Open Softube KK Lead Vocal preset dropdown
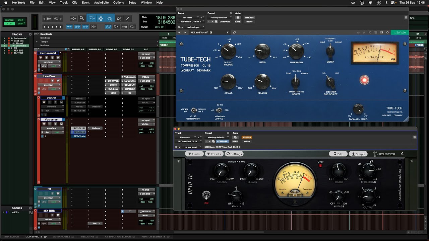This screenshot has height=241, width=429. pyautogui.click(x=209, y=32)
